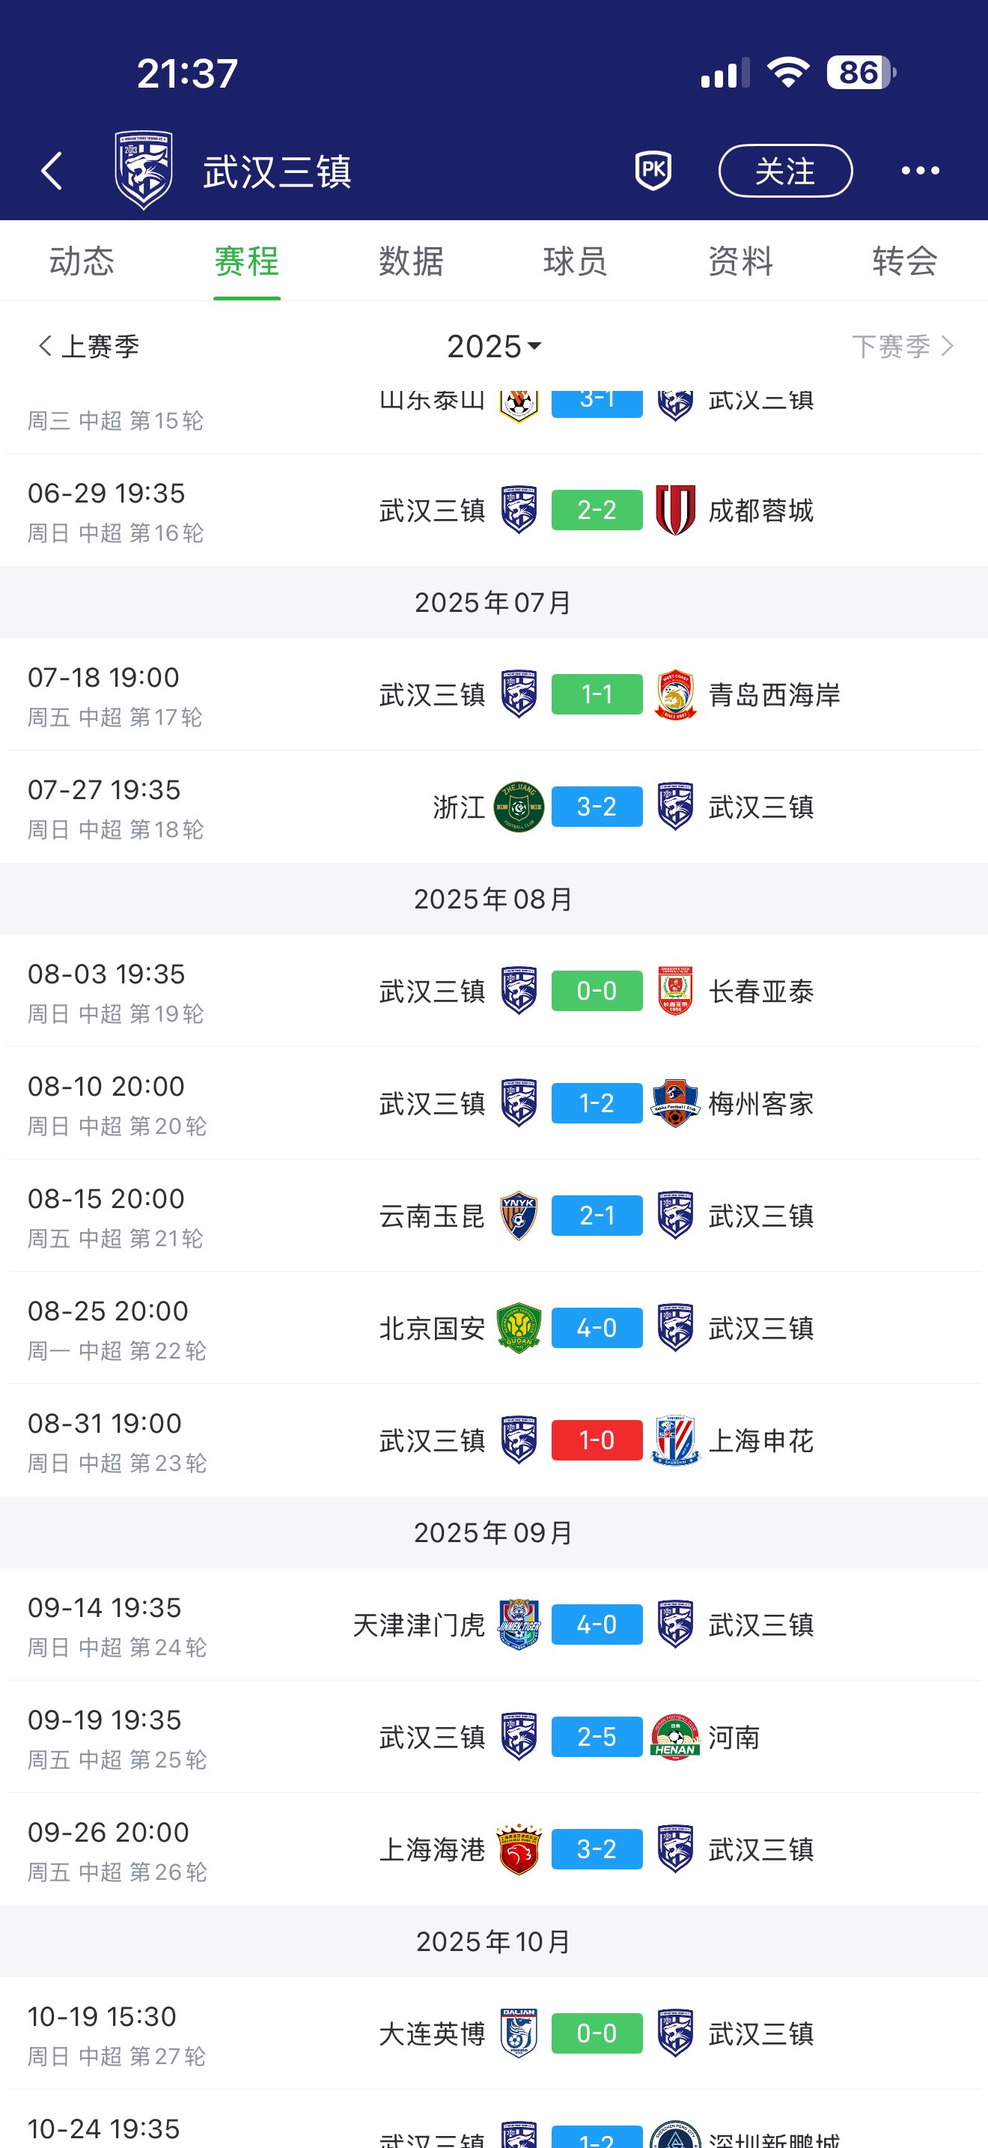Open the 08-10 梅州客家 match row
988x2148 pixels.
pos(493,1103)
